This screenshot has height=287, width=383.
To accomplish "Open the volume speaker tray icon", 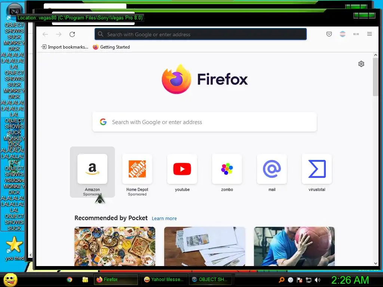I will click(x=318, y=280).
